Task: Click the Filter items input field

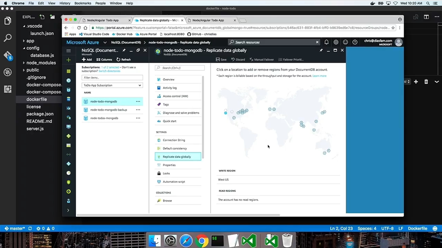Action: [x=112, y=78]
